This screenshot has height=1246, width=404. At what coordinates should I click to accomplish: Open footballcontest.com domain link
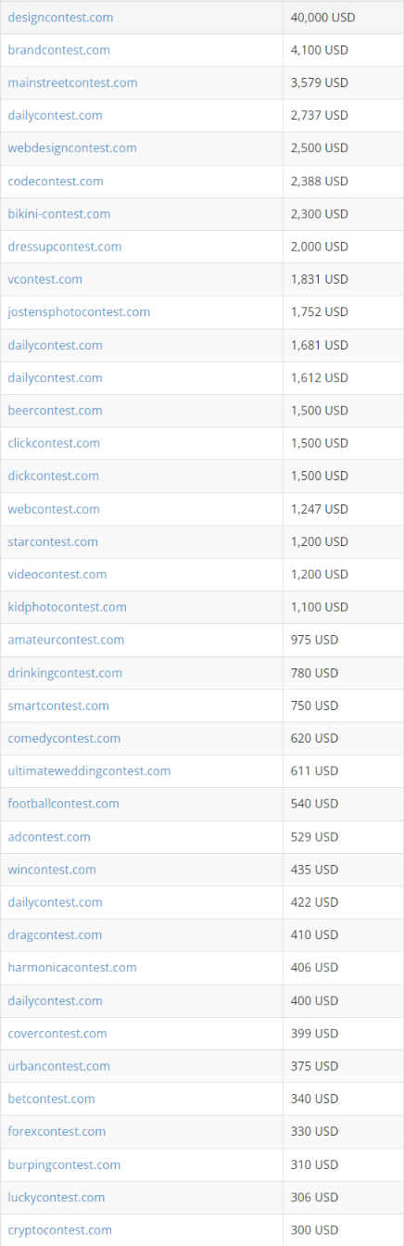(63, 803)
